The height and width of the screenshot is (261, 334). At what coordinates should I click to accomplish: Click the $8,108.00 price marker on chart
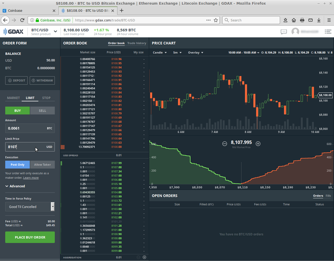(x=325, y=95)
